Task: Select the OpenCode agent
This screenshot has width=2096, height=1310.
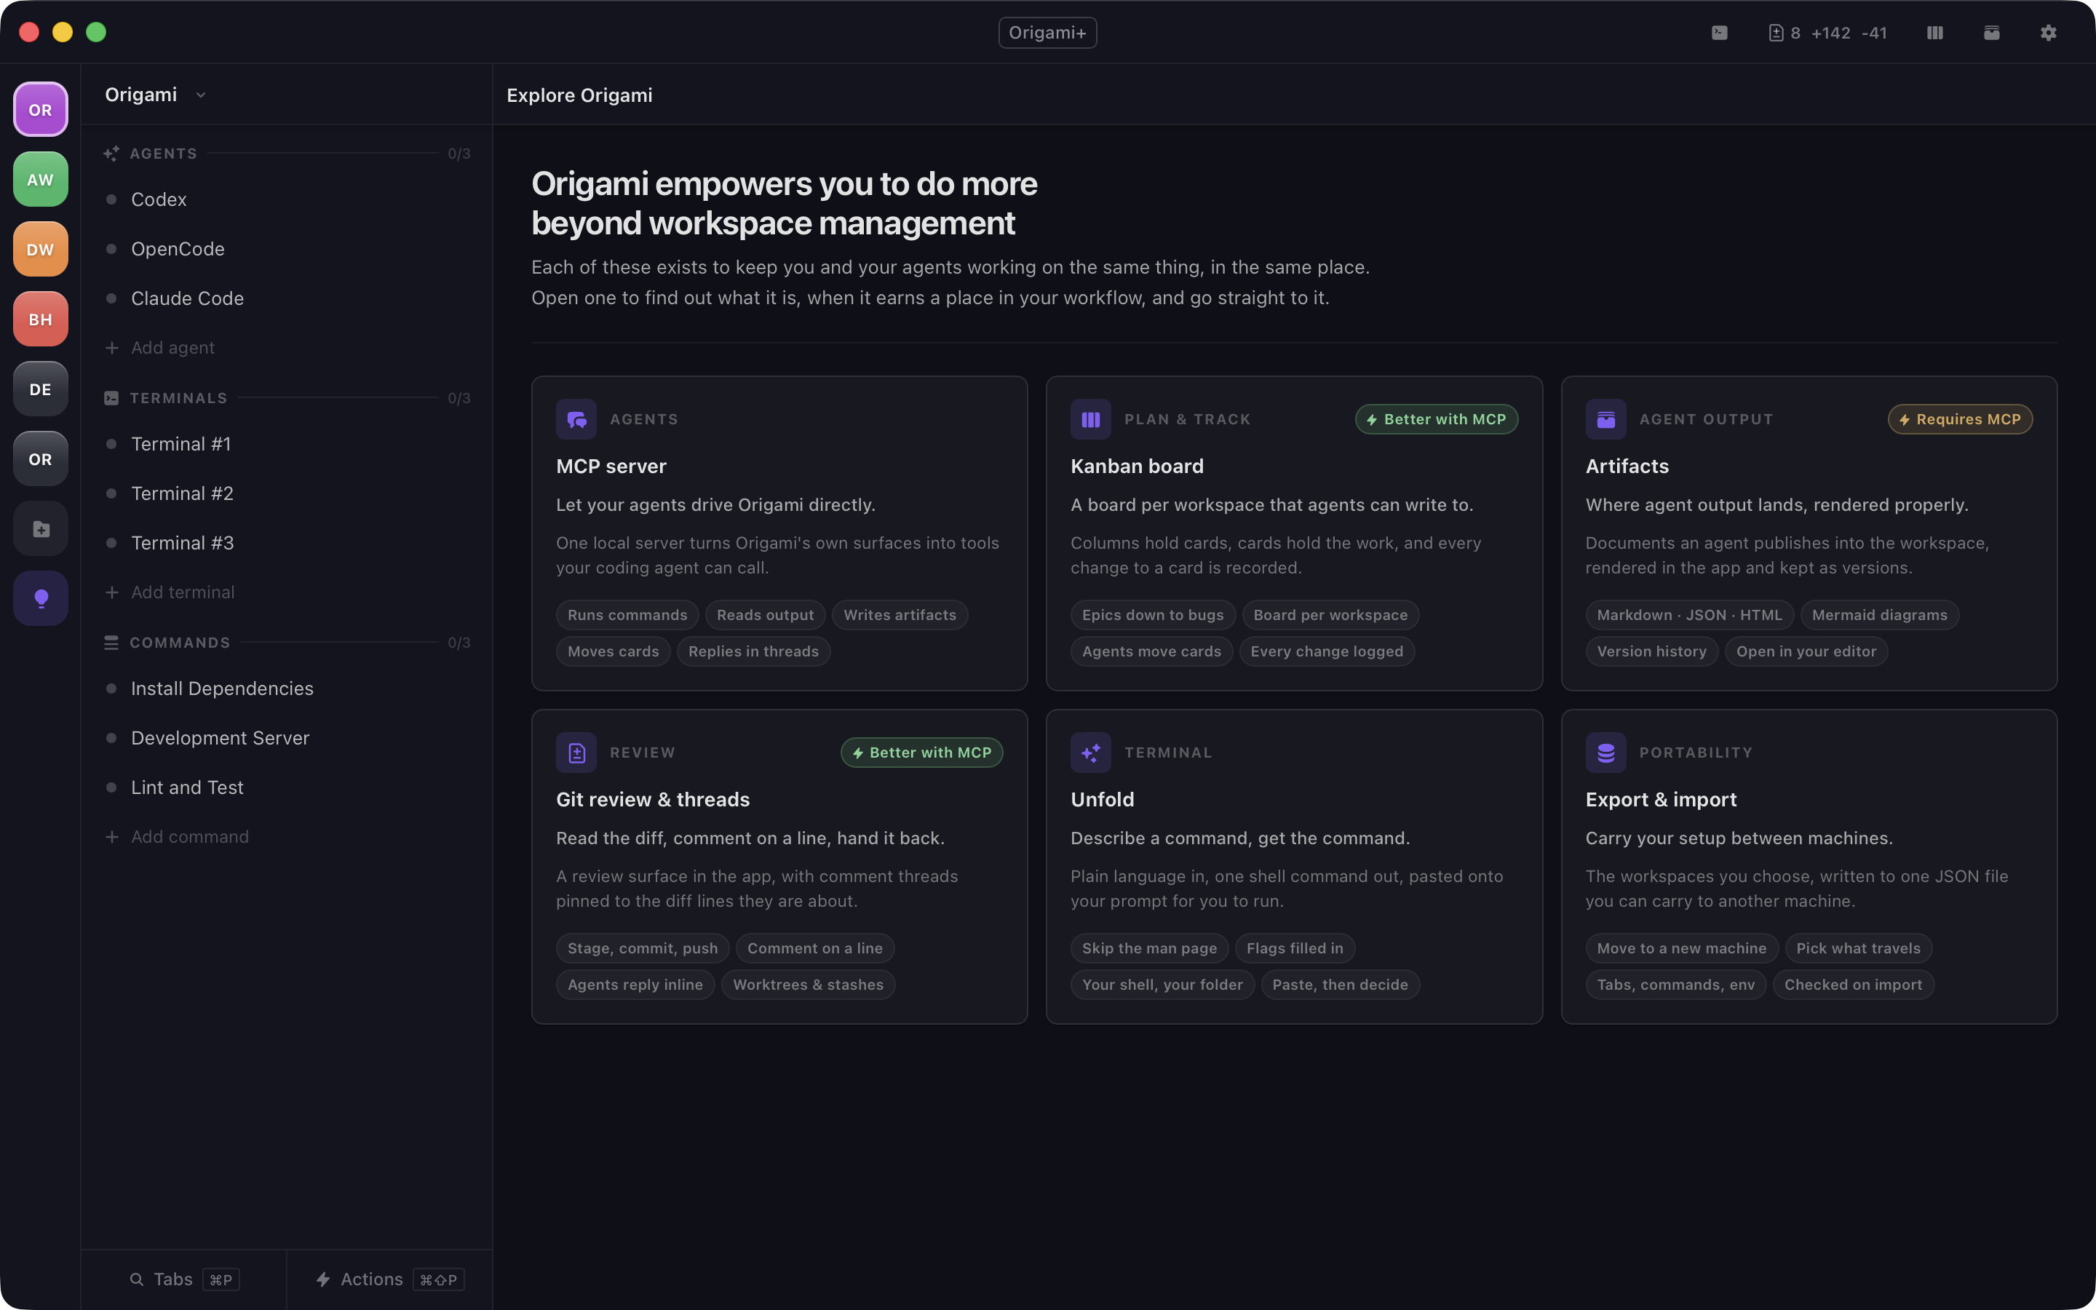Action: [287, 249]
